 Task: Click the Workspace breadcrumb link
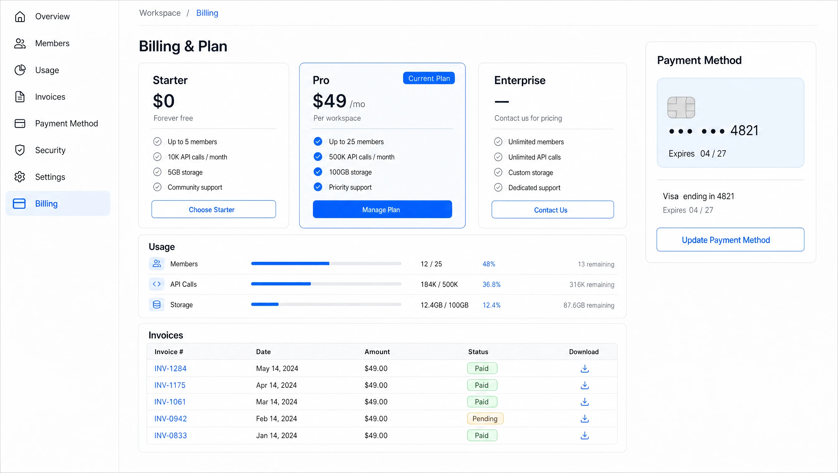[x=160, y=13]
